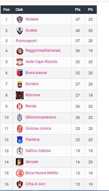
Task: Click the Soriano crowned crest icon
Action: click(x=20, y=84)
